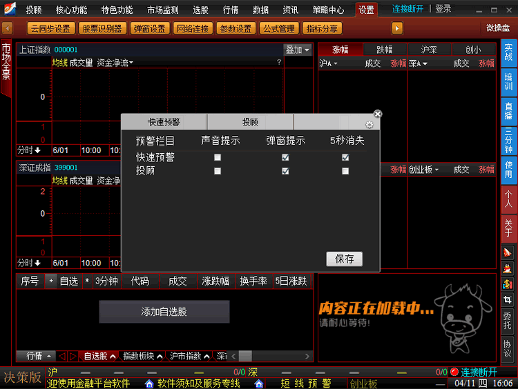Open the 三分钟 sidebar button
The width and height of the screenshot is (518, 389).
point(508,141)
